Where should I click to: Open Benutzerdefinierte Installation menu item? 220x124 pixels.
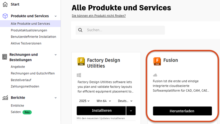click(33, 37)
